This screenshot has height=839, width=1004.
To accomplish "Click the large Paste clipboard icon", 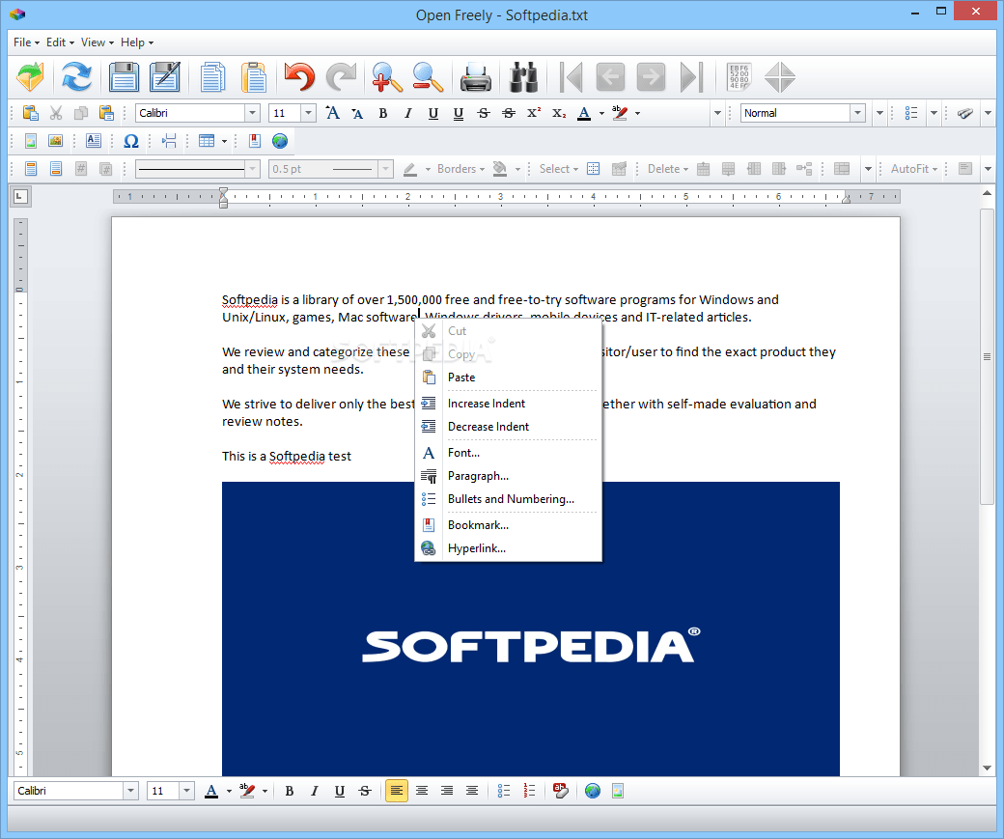I will coord(254,77).
